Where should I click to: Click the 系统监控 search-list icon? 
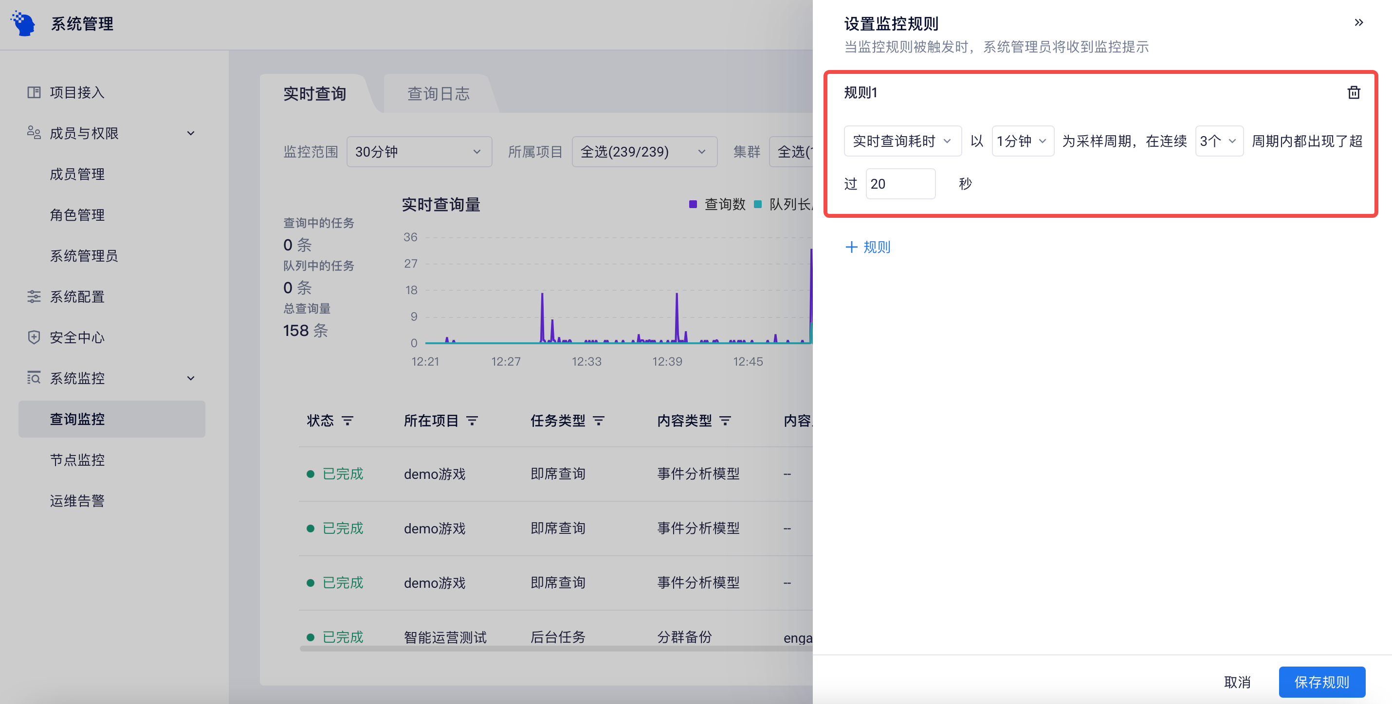[34, 378]
